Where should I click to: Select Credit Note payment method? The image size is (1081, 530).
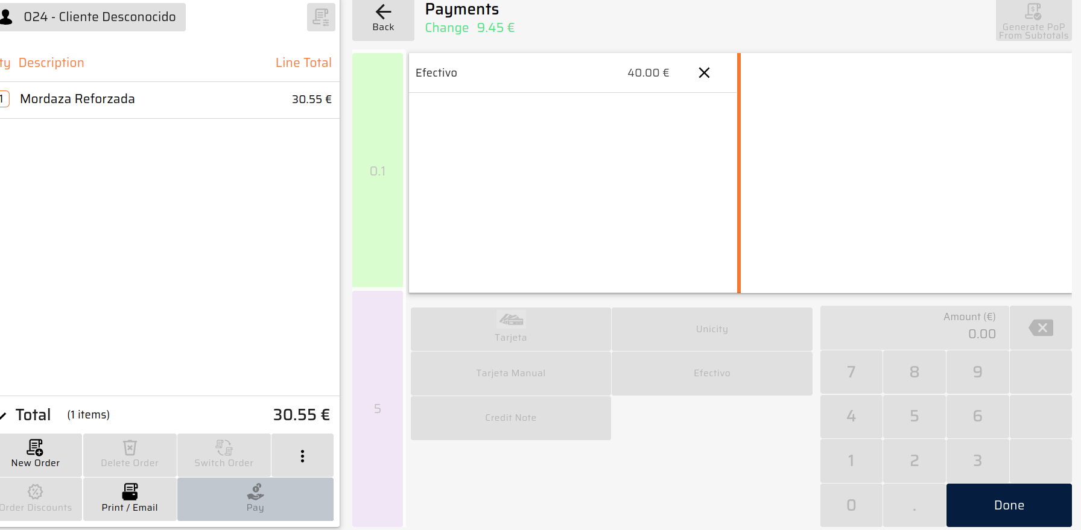click(511, 418)
